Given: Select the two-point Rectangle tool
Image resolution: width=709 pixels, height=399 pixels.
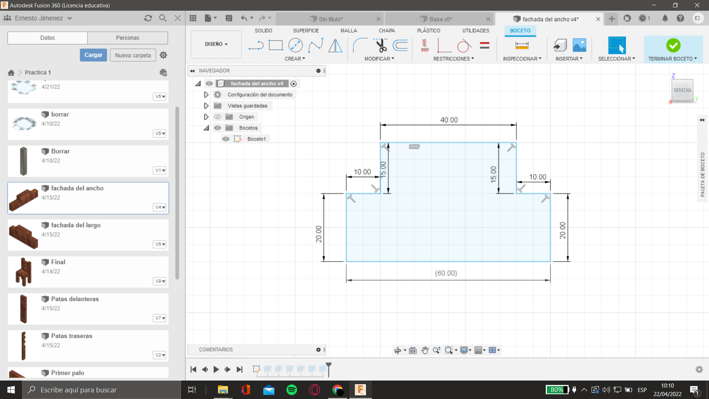Looking at the screenshot, I should (x=275, y=45).
